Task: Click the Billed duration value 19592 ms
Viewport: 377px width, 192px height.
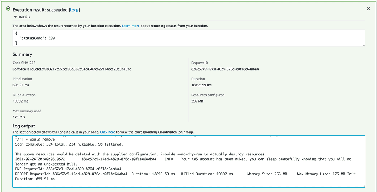Action: click(20, 101)
